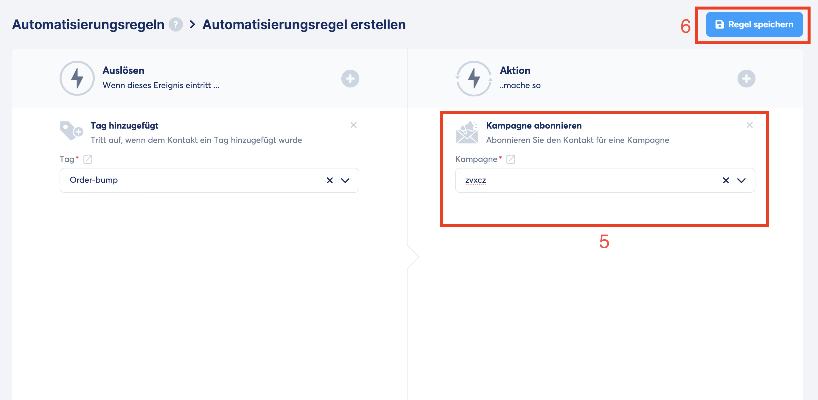Click the Auslösen lightning bolt icon
The width and height of the screenshot is (818, 400).
pyautogui.click(x=77, y=78)
